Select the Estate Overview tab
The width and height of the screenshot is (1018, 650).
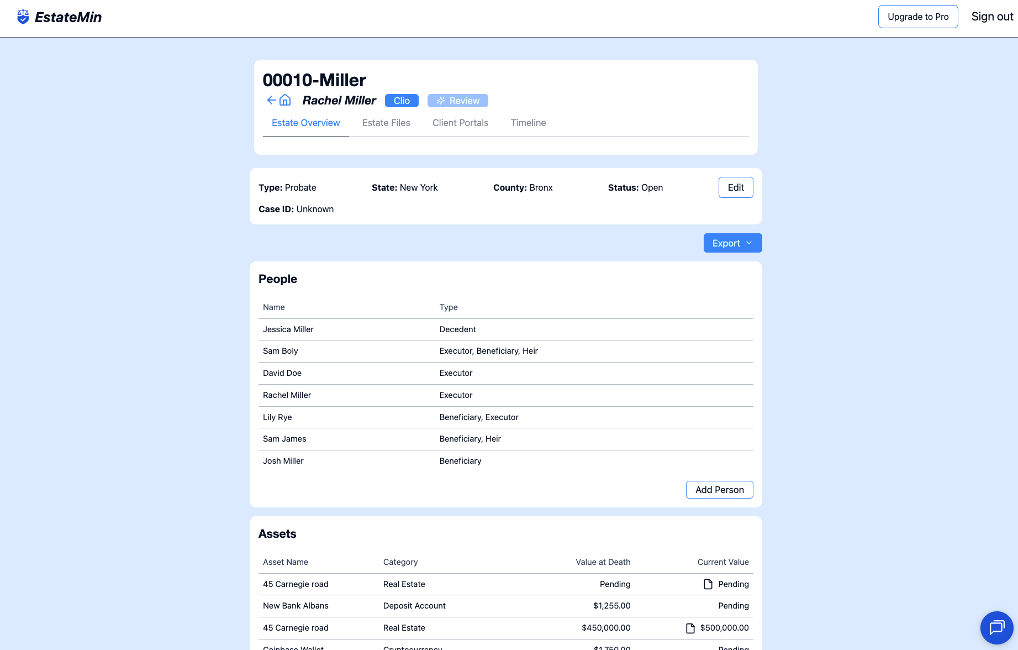[305, 123]
